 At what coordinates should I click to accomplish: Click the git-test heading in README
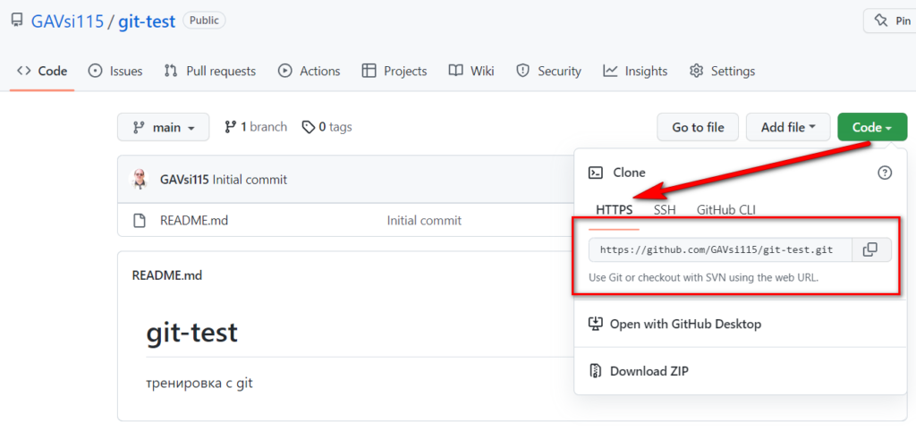191,333
